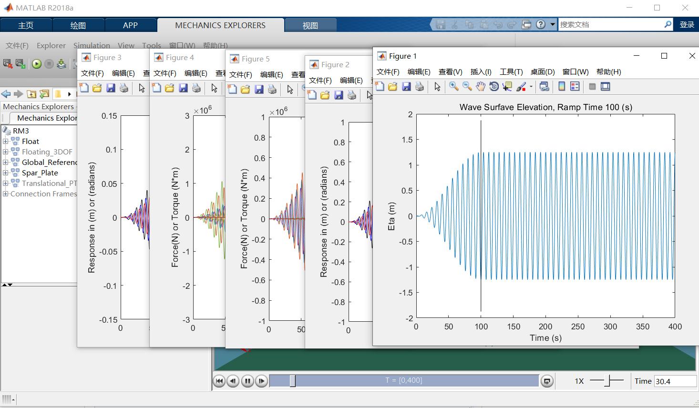Pause the animation playback

[x=247, y=381]
